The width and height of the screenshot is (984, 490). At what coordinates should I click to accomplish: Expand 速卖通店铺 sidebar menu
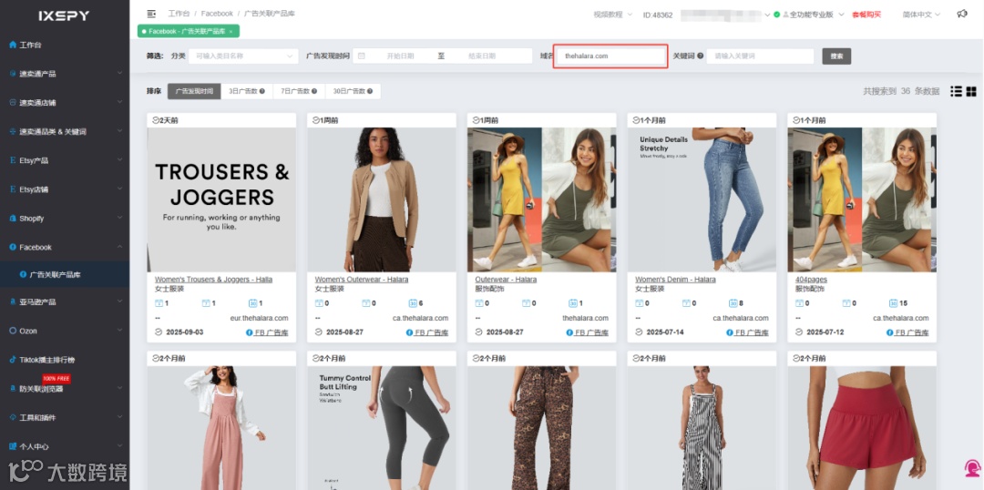coord(65,102)
